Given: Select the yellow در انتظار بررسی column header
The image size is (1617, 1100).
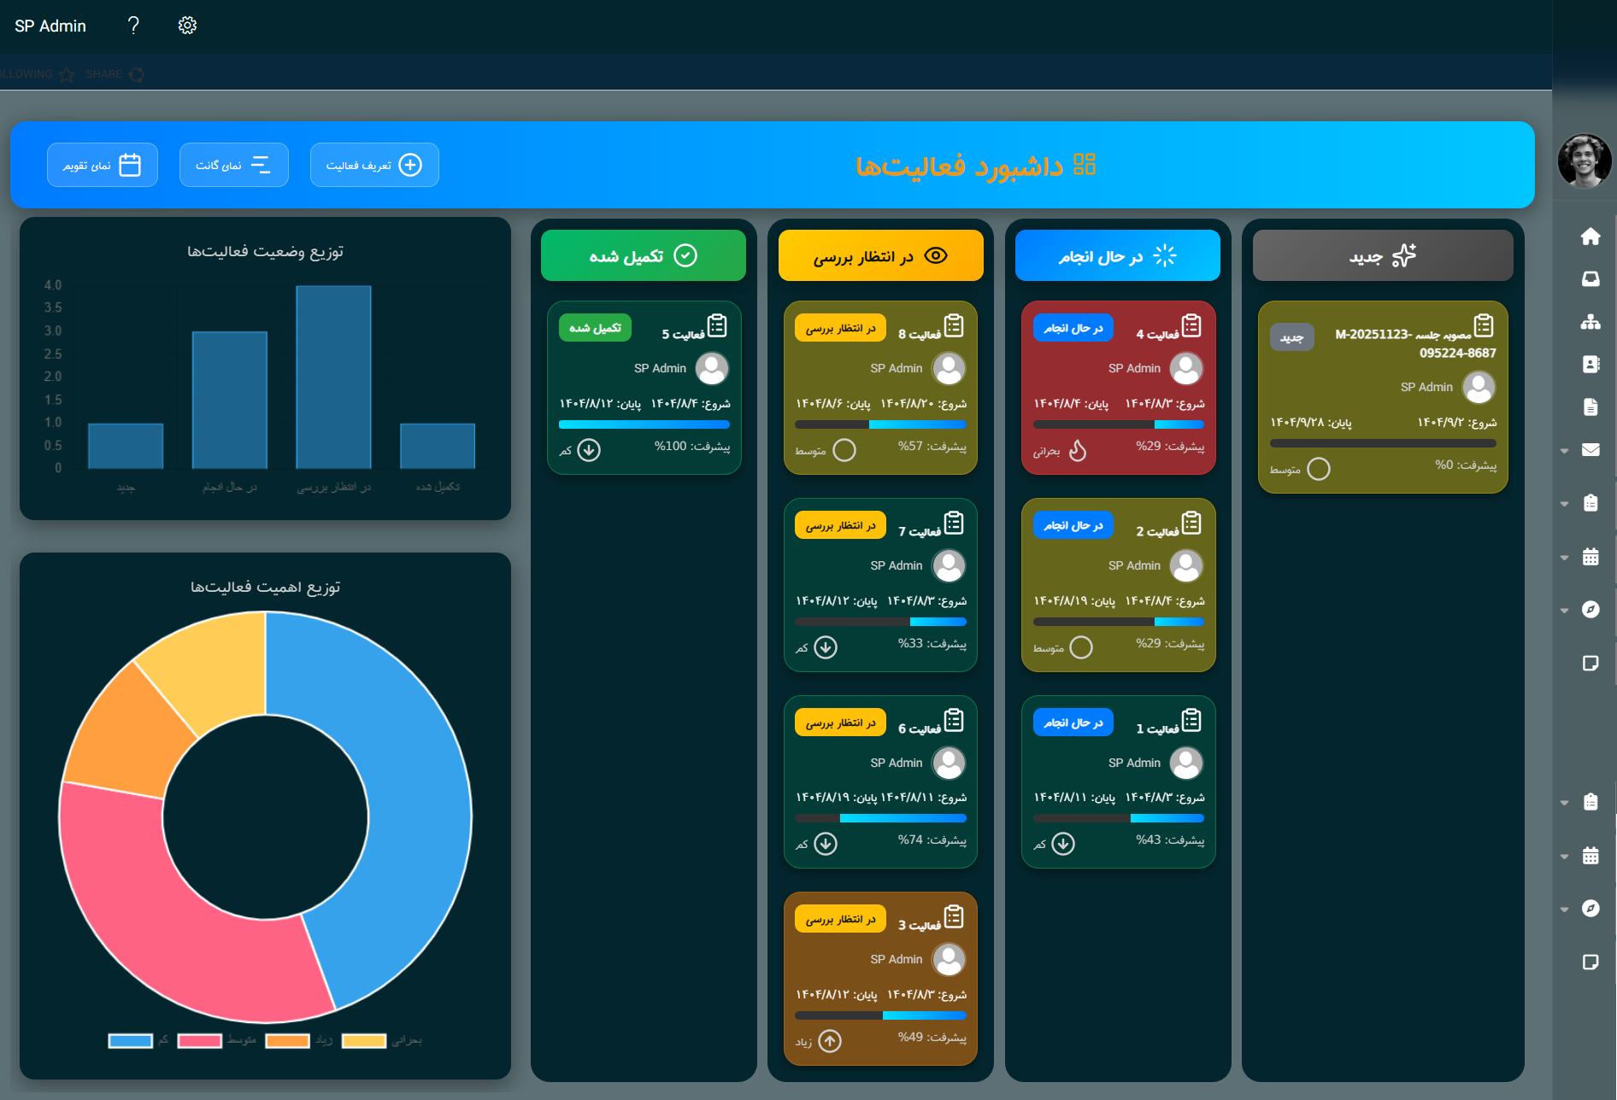Looking at the screenshot, I should tap(880, 255).
